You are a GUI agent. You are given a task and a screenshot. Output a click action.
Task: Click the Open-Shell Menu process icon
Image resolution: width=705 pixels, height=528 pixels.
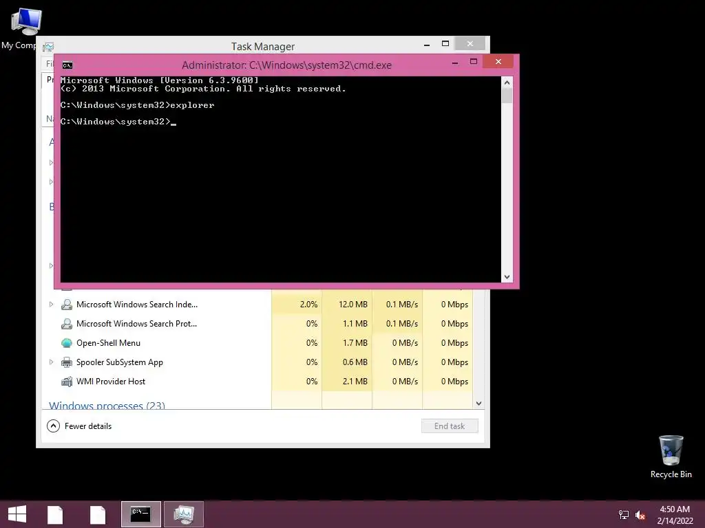tap(67, 343)
